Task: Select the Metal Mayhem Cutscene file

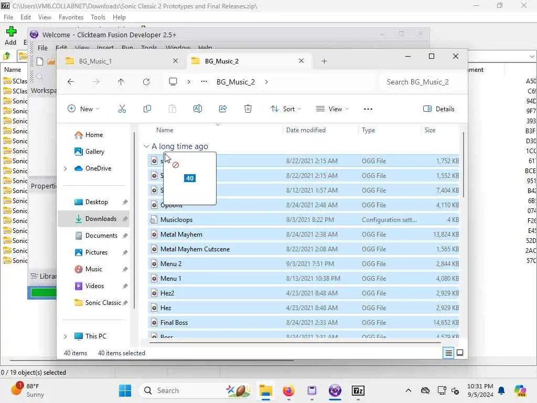Action: point(304,249)
